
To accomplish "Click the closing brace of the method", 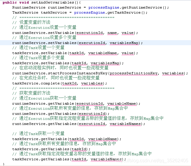I will click(4, 164).
